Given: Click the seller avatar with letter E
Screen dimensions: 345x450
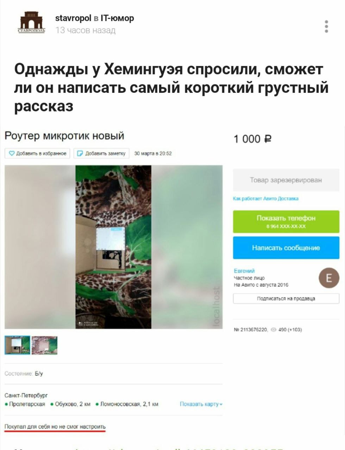Looking at the screenshot, I should pyautogui.click(x=329, y=278).
